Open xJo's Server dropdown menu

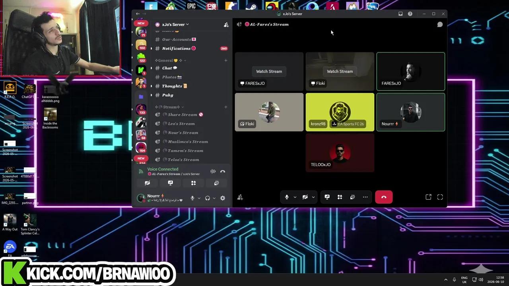coord(175,24)
